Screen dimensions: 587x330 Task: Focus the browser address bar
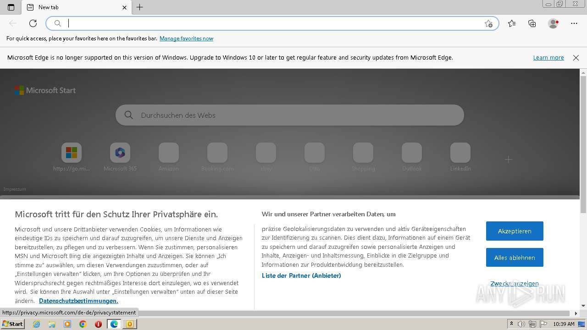tap(272, 23)
